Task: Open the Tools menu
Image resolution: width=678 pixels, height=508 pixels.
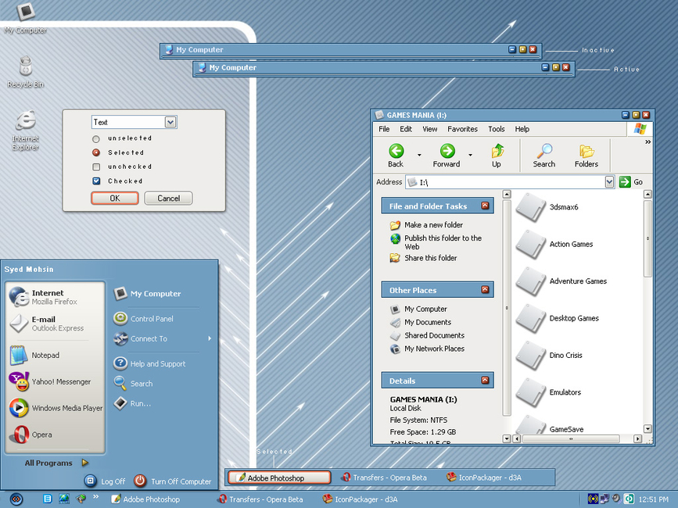Action: [497, 129]
